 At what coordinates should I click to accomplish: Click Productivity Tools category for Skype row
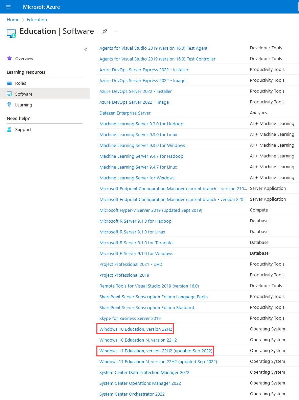pyautogui.click(x=267, y=318)
